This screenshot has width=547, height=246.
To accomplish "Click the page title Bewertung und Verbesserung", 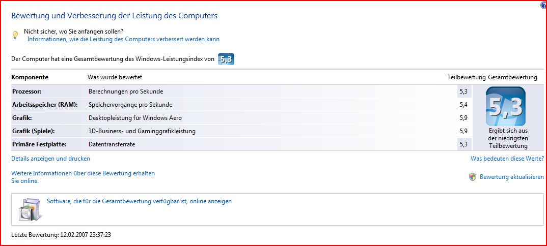I will [115, 16].
